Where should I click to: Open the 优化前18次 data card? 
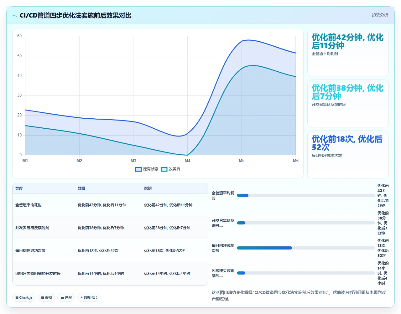(348, 154)
